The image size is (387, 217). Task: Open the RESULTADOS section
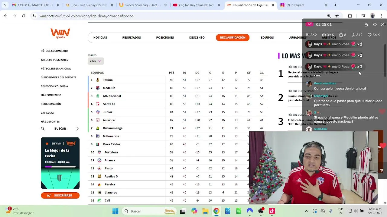point(132,38)
